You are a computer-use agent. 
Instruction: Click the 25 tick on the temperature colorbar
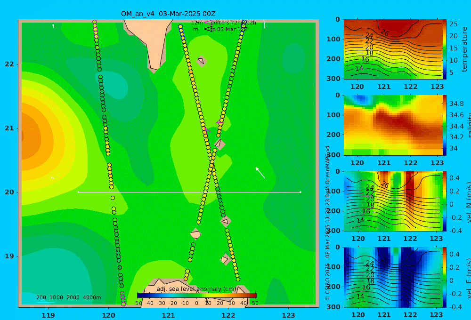point(453,24)
